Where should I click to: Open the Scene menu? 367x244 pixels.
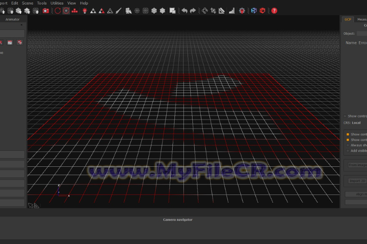coord(28,3)
